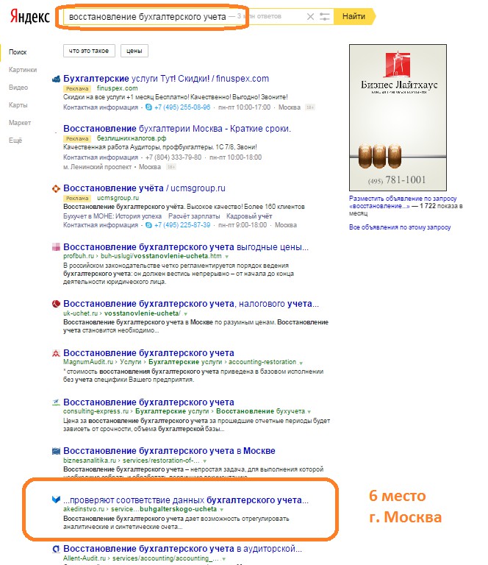Expand dropdown arrow after profbuh.ru URL
The height and width of the screenshot is (565, 488).
tap(226, 257)
